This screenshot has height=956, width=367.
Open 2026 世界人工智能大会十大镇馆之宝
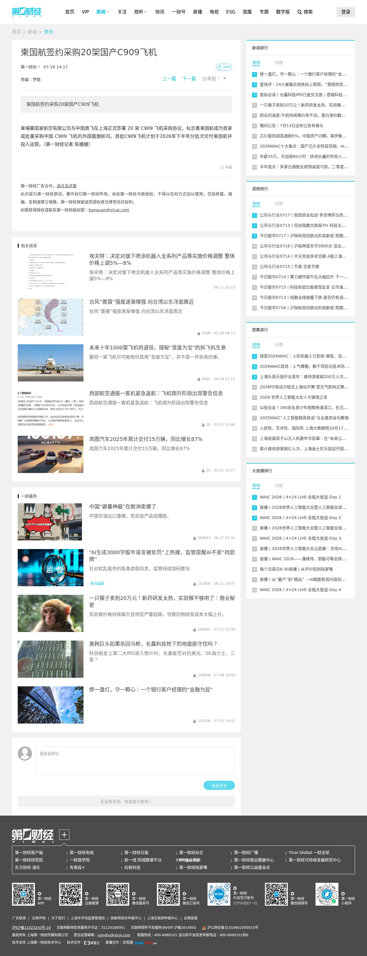click(x=294, y=397)
